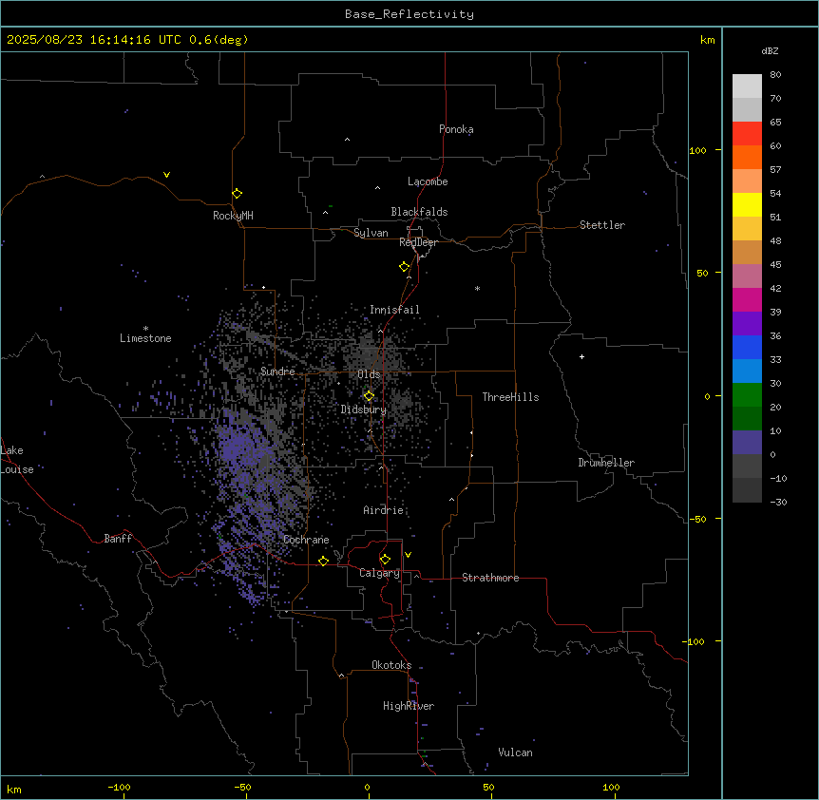Click the Lacombe city label
This screenshot has height=800, width=819.
[428, 181]
